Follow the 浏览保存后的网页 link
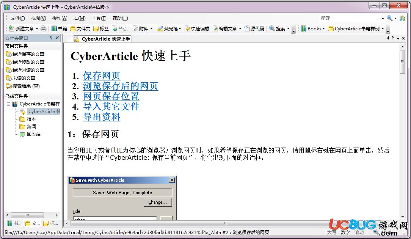The width and height of the screenshot is (411, 239). (121, 86)
